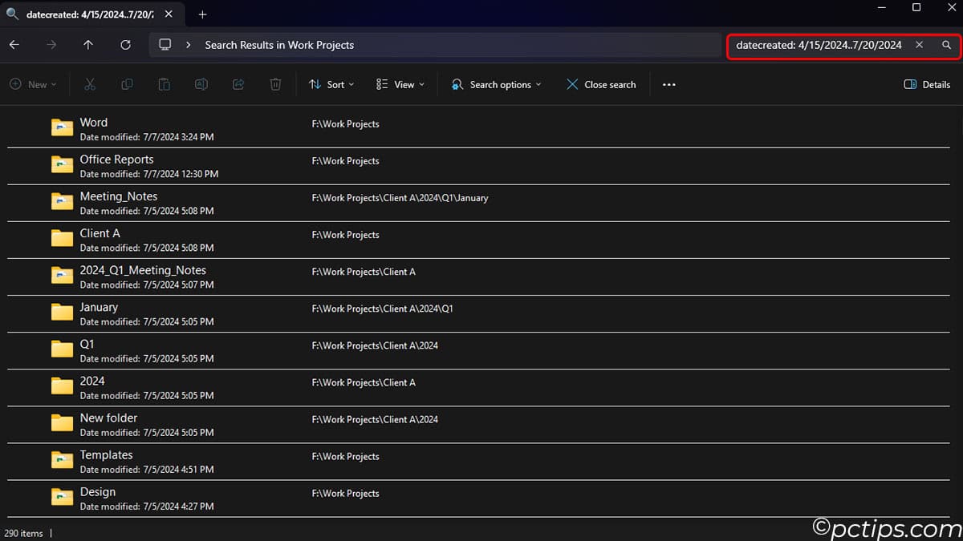Viewport: 963px width, 541px height.
Task: Open the See more menu
Action: (668, 83)
